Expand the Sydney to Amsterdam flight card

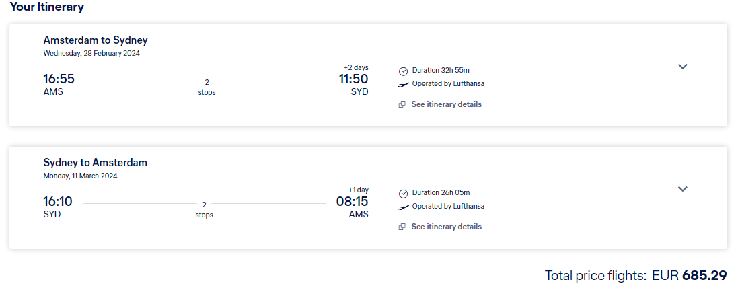pos(682,188)
